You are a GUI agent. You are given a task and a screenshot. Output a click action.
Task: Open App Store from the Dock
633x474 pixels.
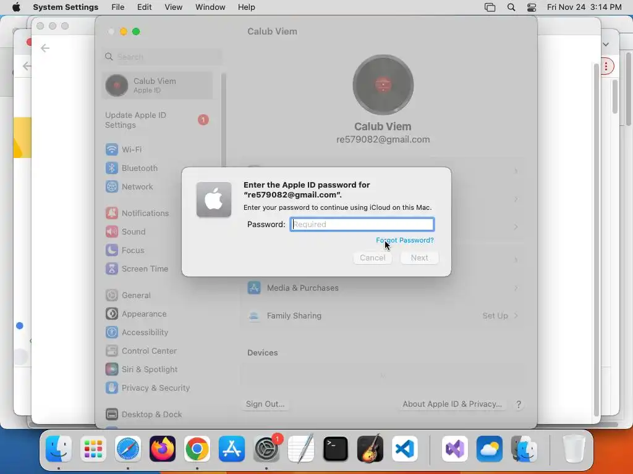click(x=232, y=449)
